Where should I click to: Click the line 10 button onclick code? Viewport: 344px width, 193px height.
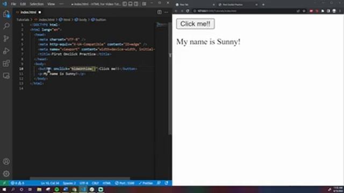(88, 69)
